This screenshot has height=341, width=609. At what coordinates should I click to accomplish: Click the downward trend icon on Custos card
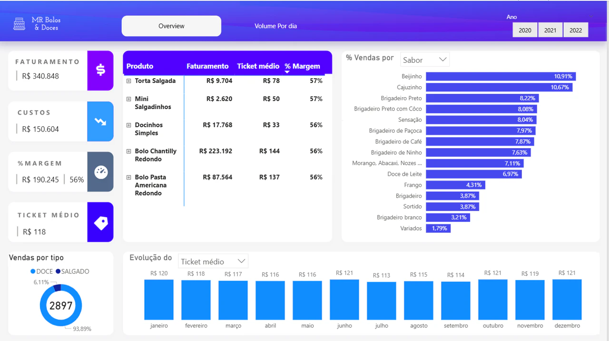coord(100,121)
